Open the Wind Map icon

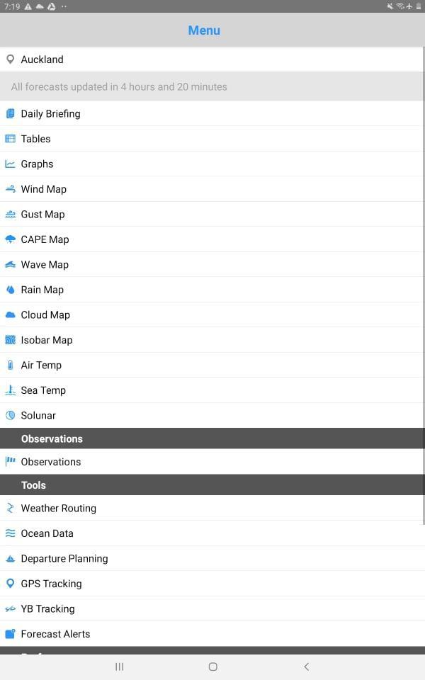(x=10, y=189)
